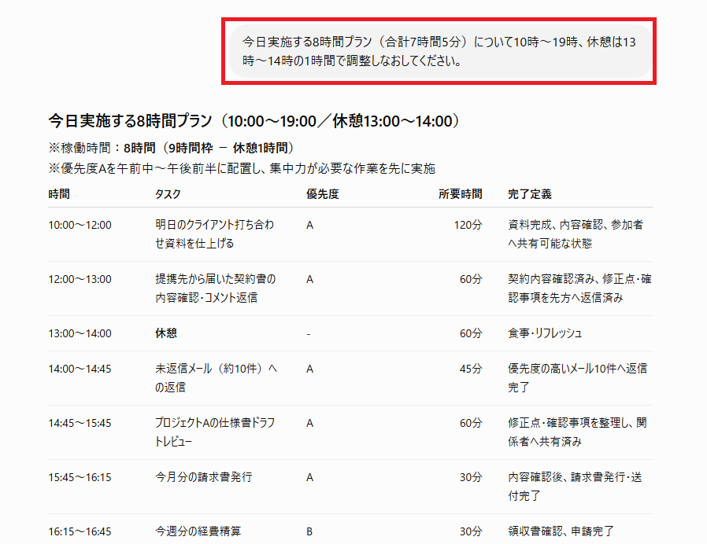Click the 食事・リフレッシュ cell
Image resolution: width=707 pixels, height=544 pixels.
pyautogui.click(x=545, y=333)
